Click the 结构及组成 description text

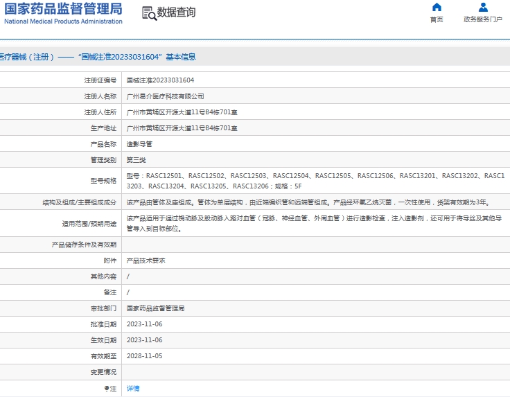(x=308, y=202)
